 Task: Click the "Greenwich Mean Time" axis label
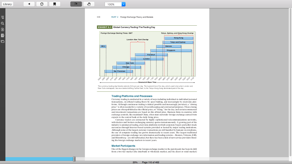tap(147, 82)
